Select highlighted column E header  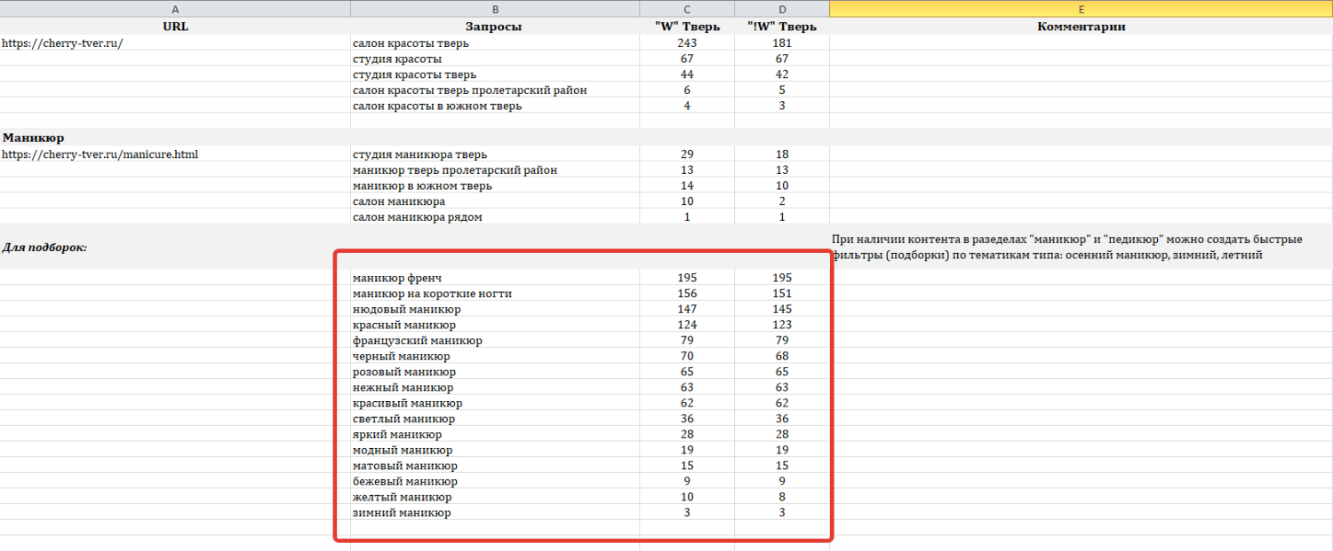click(x=1081, y=8)
